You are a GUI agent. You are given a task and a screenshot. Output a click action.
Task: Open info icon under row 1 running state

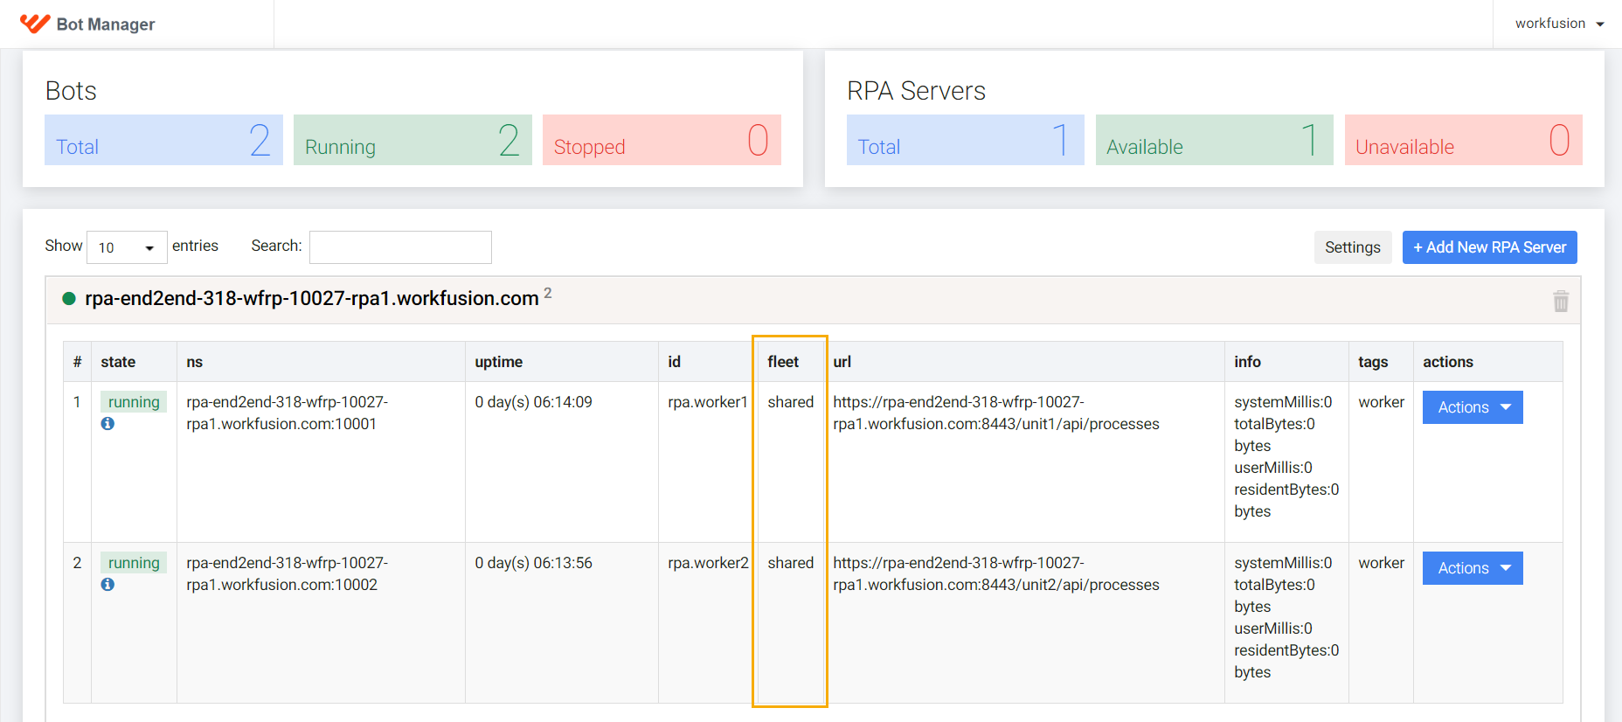click(107, 423)
